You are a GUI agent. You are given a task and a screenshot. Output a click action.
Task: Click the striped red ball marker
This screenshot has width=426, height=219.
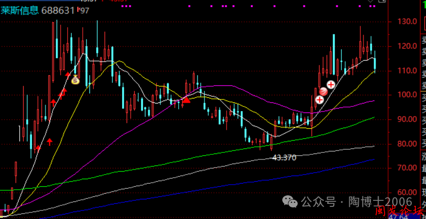(x=324, y=92)
